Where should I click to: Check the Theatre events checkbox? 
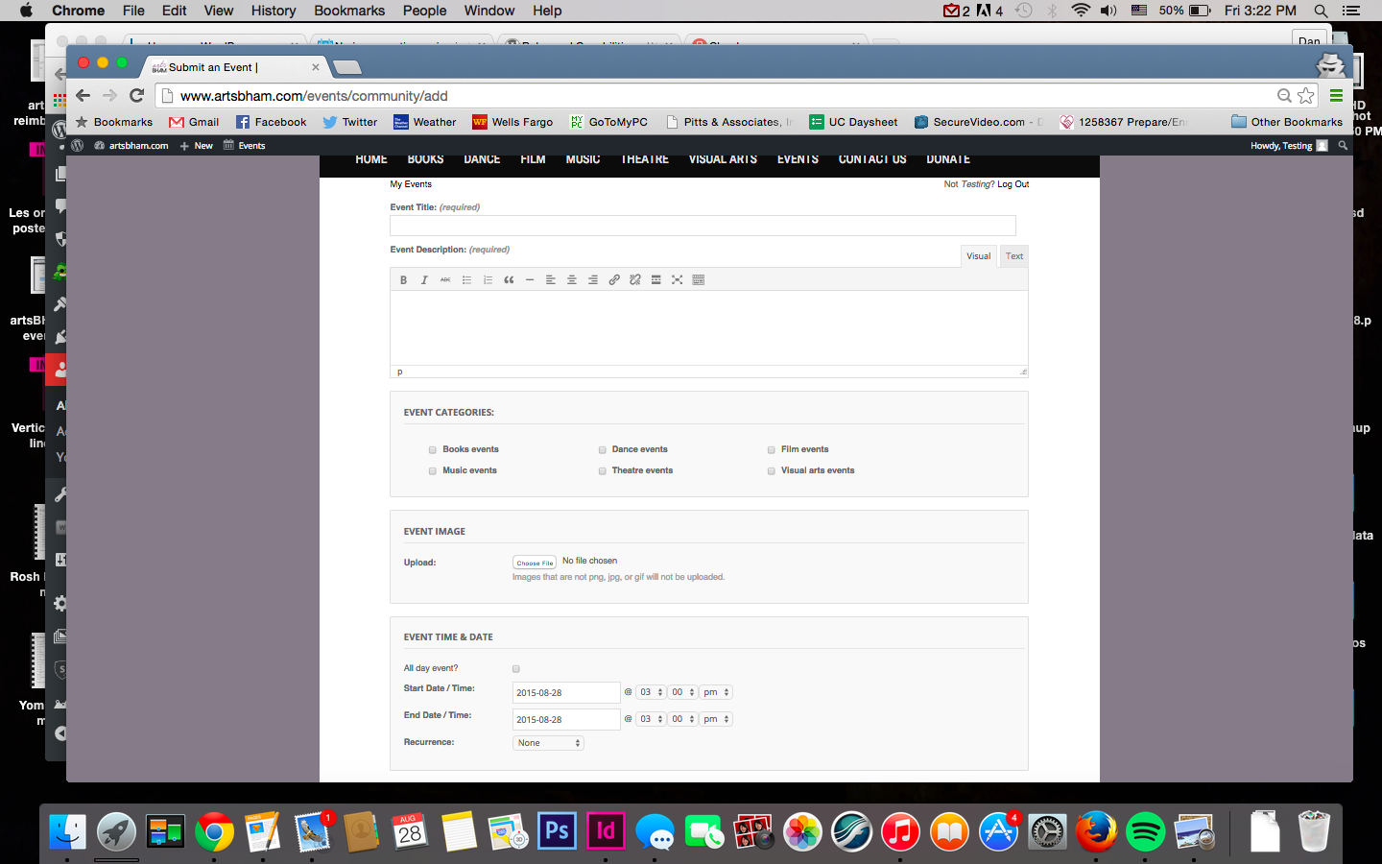603,470
